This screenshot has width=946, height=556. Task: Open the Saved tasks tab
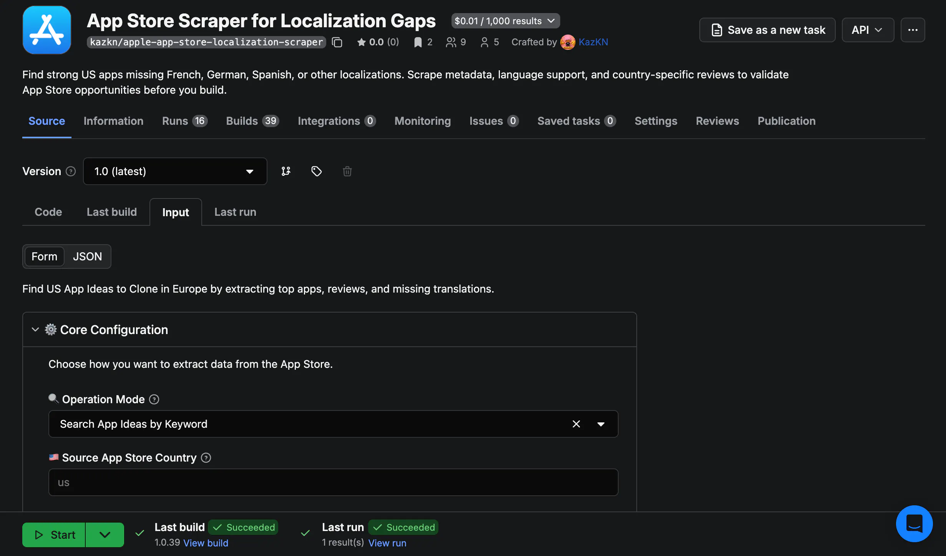(576, 121)
